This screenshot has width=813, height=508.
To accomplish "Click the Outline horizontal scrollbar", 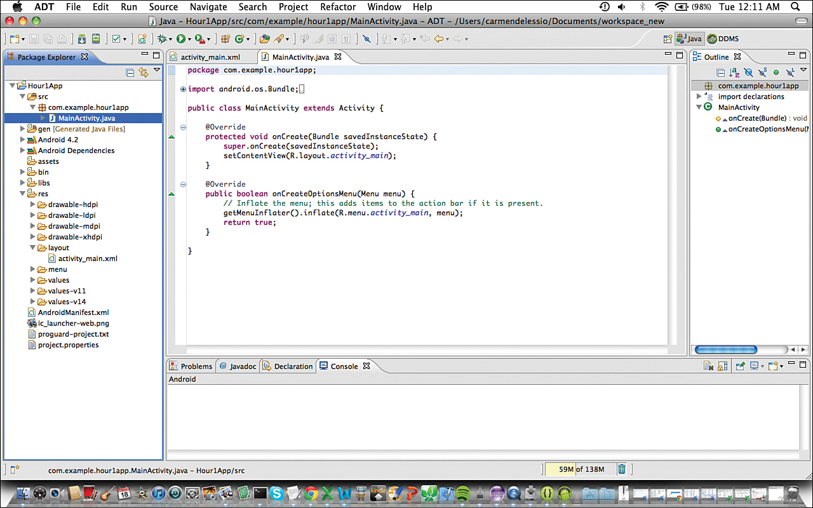I will pos(725,349).
